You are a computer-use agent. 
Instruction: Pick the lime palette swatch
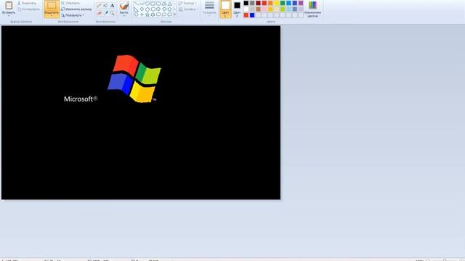pos(283,9)
